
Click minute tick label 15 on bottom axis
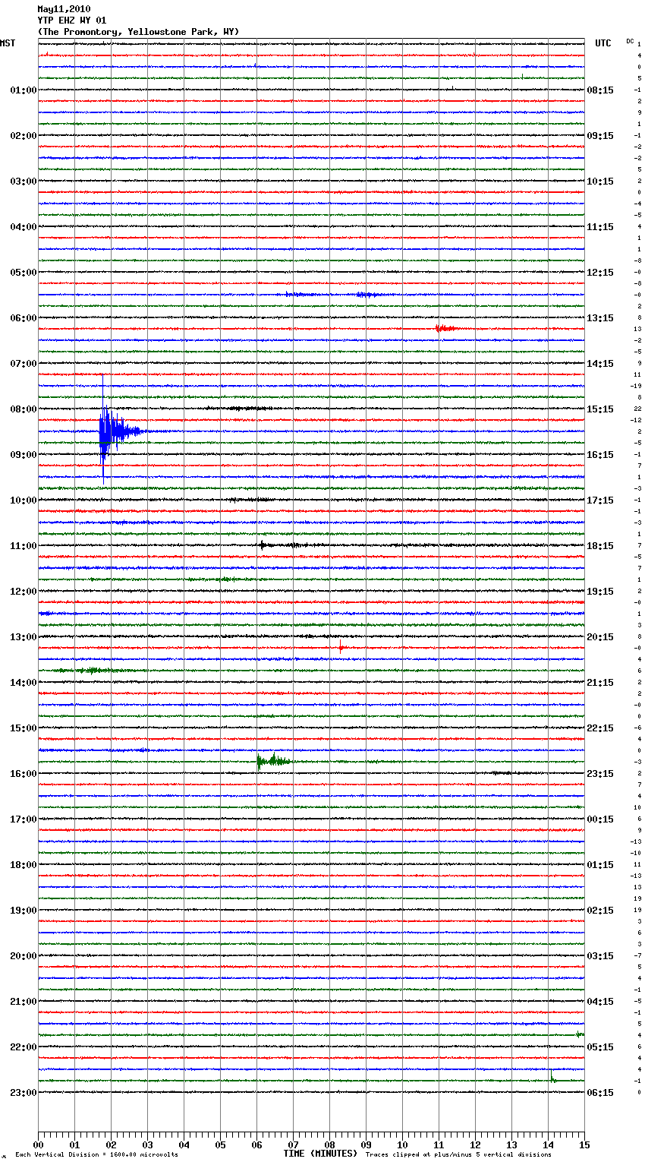(x=584, y=1145)
